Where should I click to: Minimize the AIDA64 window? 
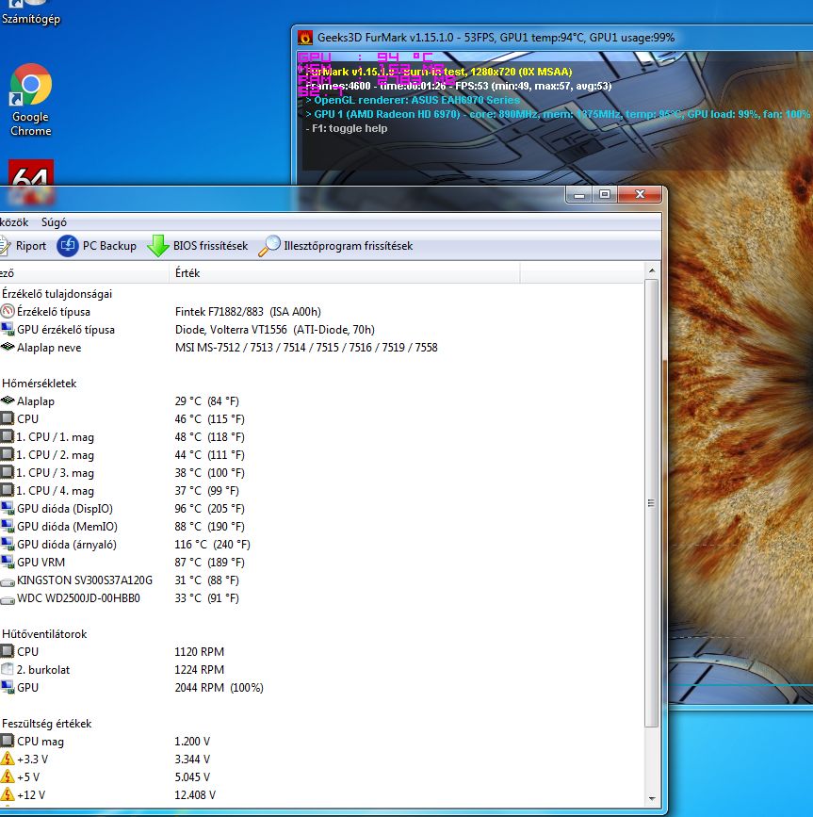click(578, 194)
